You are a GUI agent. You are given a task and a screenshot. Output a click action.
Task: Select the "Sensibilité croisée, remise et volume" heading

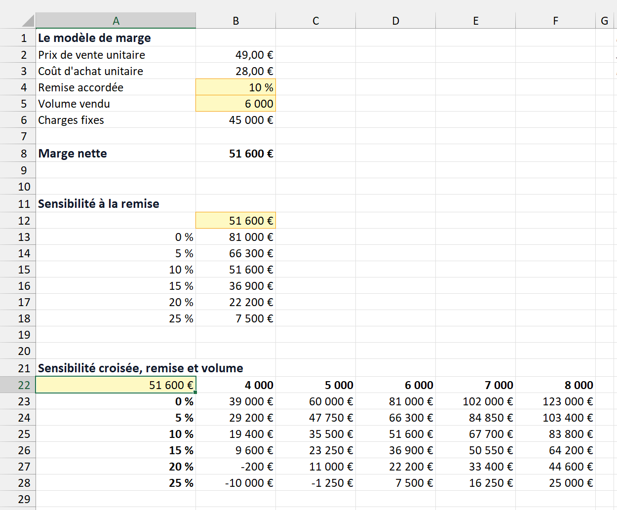pos(141,368)
